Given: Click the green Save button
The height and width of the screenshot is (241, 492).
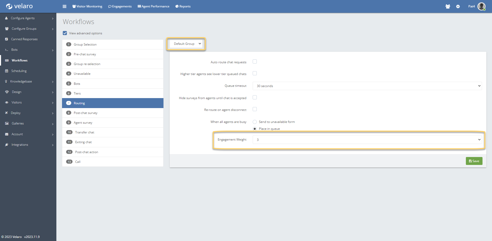Looking at the screenshot, I should tap(474, 161).
